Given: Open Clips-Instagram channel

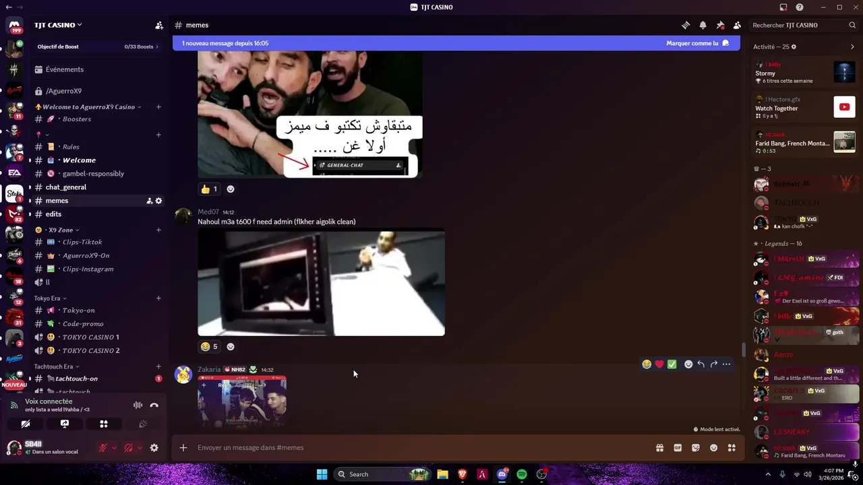Looking at the screenshot, I should coord(88,269).
